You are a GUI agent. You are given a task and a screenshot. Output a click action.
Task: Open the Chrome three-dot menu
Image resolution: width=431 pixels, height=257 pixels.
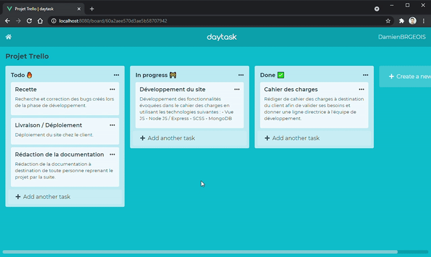pyautogui.click(x=423, y=21)
